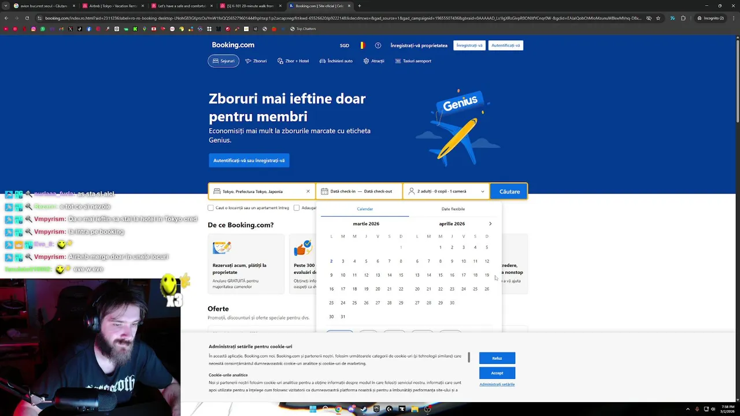The image size is (740, 416).
Task: Open the tab search dropdown arrow
Action: pyautogui.click(x=6, y=6)
